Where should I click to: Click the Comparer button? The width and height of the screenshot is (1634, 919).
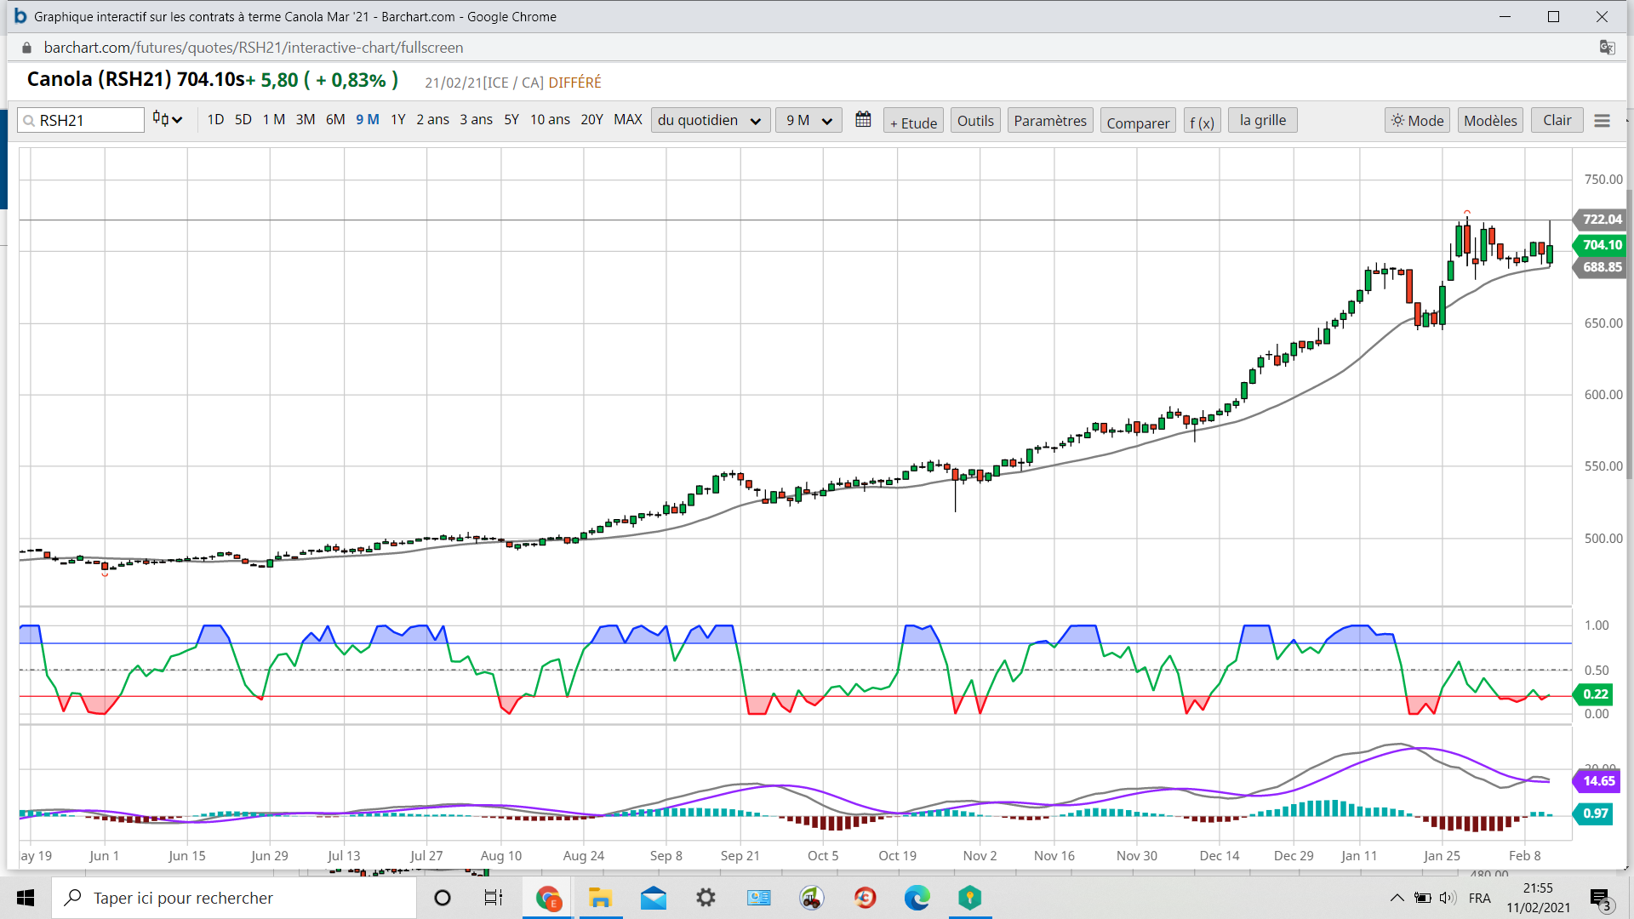click(x=1137, y=123)
